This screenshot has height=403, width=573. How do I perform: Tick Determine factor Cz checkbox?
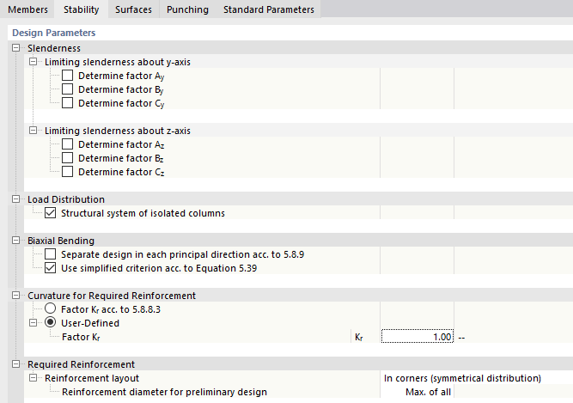click(68, 172)
